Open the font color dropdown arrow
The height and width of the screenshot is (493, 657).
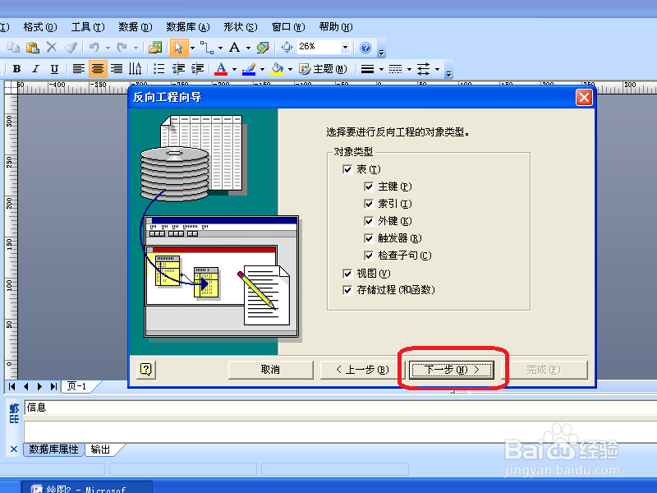(232, 69)
